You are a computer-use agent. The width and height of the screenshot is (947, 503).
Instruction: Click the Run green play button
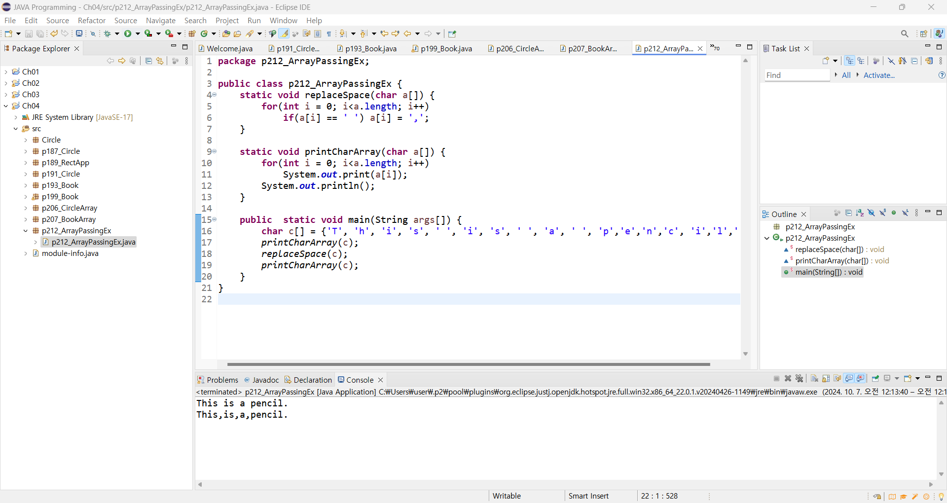pos(128,34)
